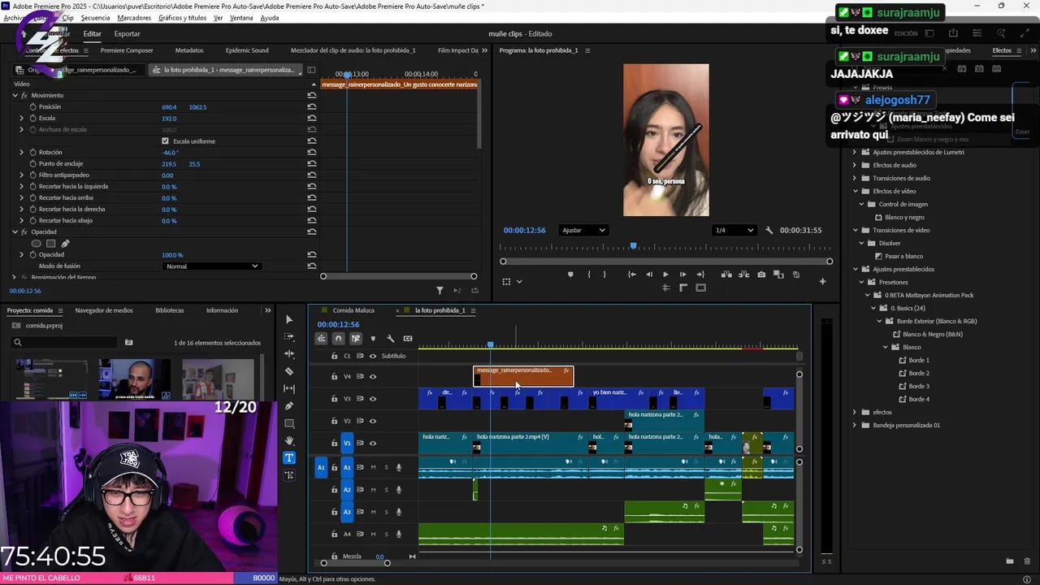Create ellipse mask under Opacidad

(x=36, y=243)
